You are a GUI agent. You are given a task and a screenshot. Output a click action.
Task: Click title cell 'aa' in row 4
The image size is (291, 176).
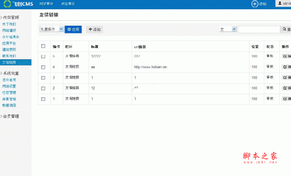[93, 67]
